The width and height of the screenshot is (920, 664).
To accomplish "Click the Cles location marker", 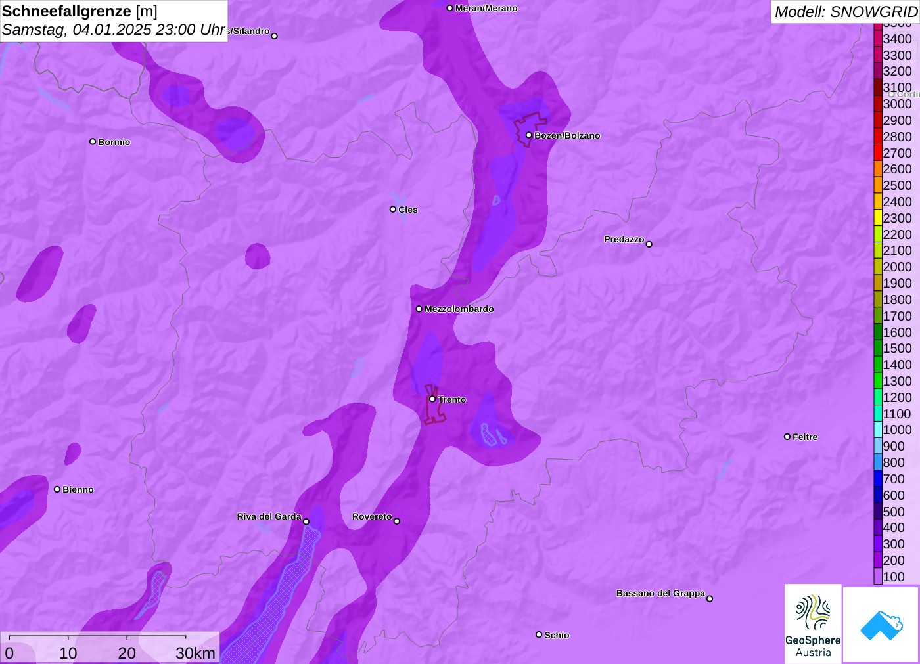I will (393, 210).
